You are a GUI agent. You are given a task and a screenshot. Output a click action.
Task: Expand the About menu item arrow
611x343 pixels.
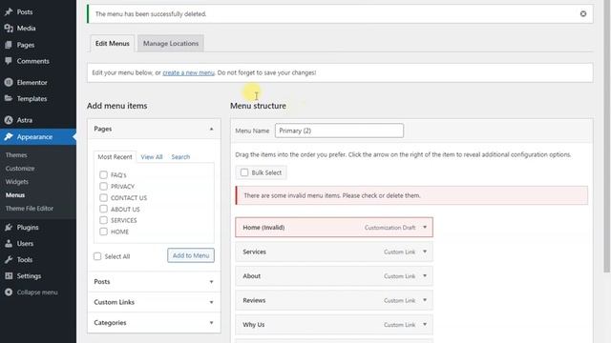pos(425,275)
